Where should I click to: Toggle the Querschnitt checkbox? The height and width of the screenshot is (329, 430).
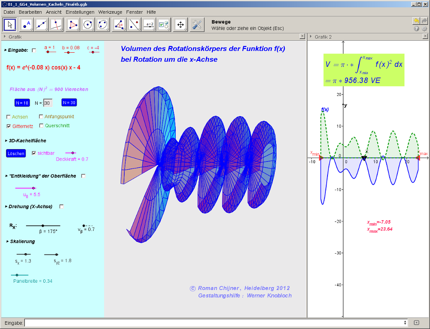pyautogui.click(x=42, y=126)
